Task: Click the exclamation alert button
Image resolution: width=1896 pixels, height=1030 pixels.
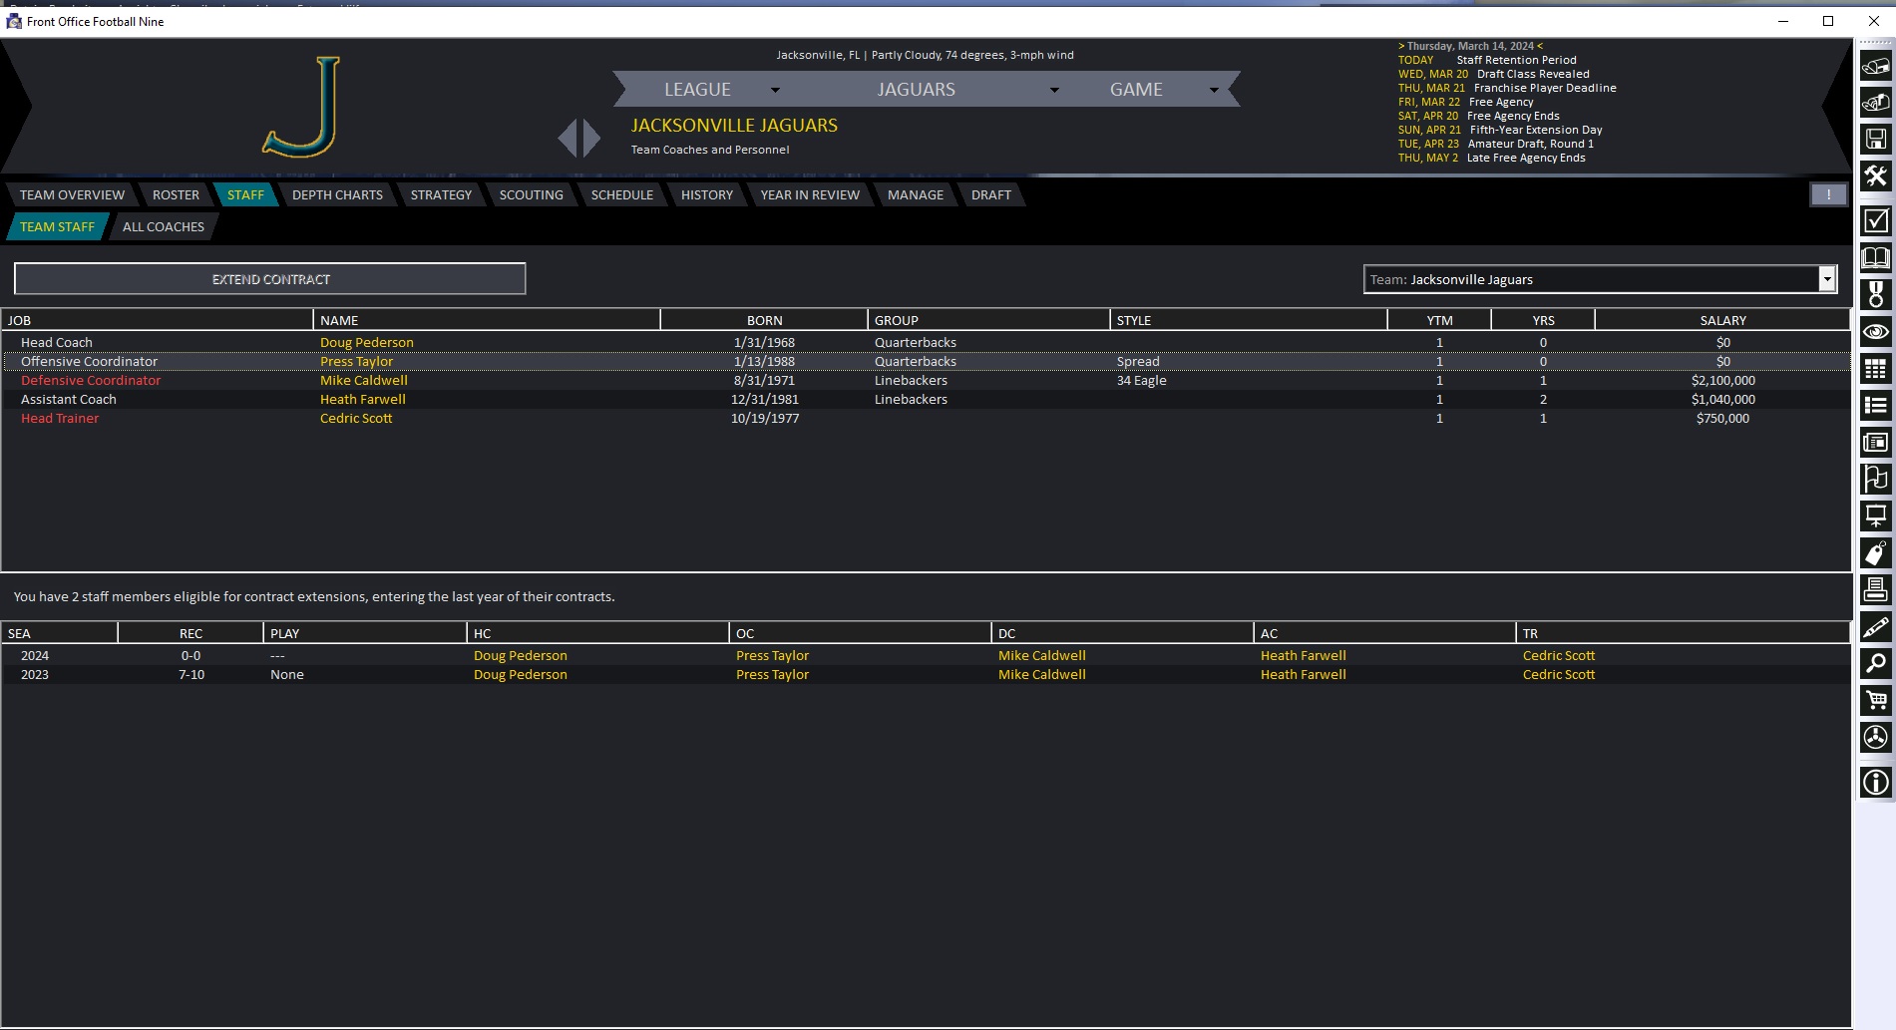Action: [x=1828, y=194]
